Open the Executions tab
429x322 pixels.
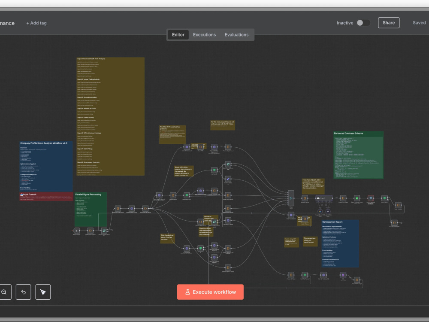[204, 35]
